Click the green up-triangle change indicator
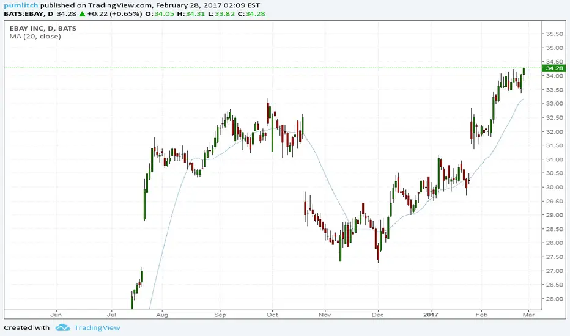The width and height of the screenshot is (570, 336). (82, 14)
